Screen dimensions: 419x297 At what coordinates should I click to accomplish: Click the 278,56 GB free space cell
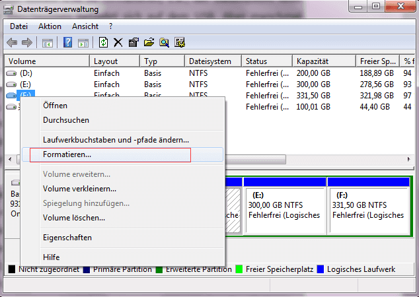point(377,84)
